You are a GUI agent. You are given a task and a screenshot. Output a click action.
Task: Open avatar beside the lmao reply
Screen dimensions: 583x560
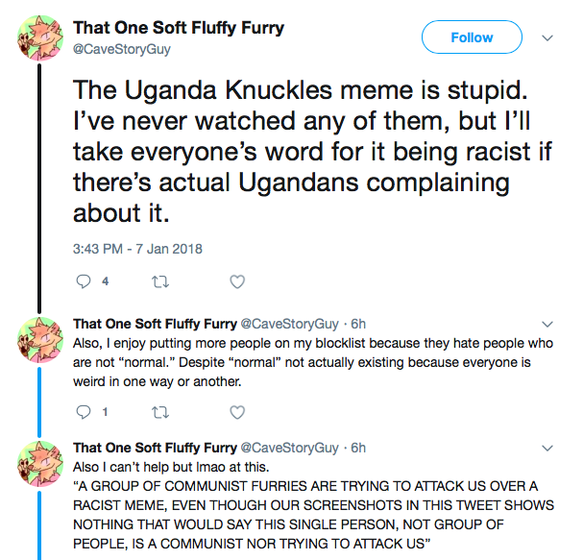point(40,464)
